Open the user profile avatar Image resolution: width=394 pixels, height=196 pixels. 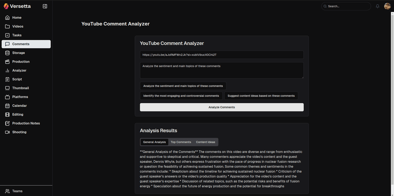(387, 6)
